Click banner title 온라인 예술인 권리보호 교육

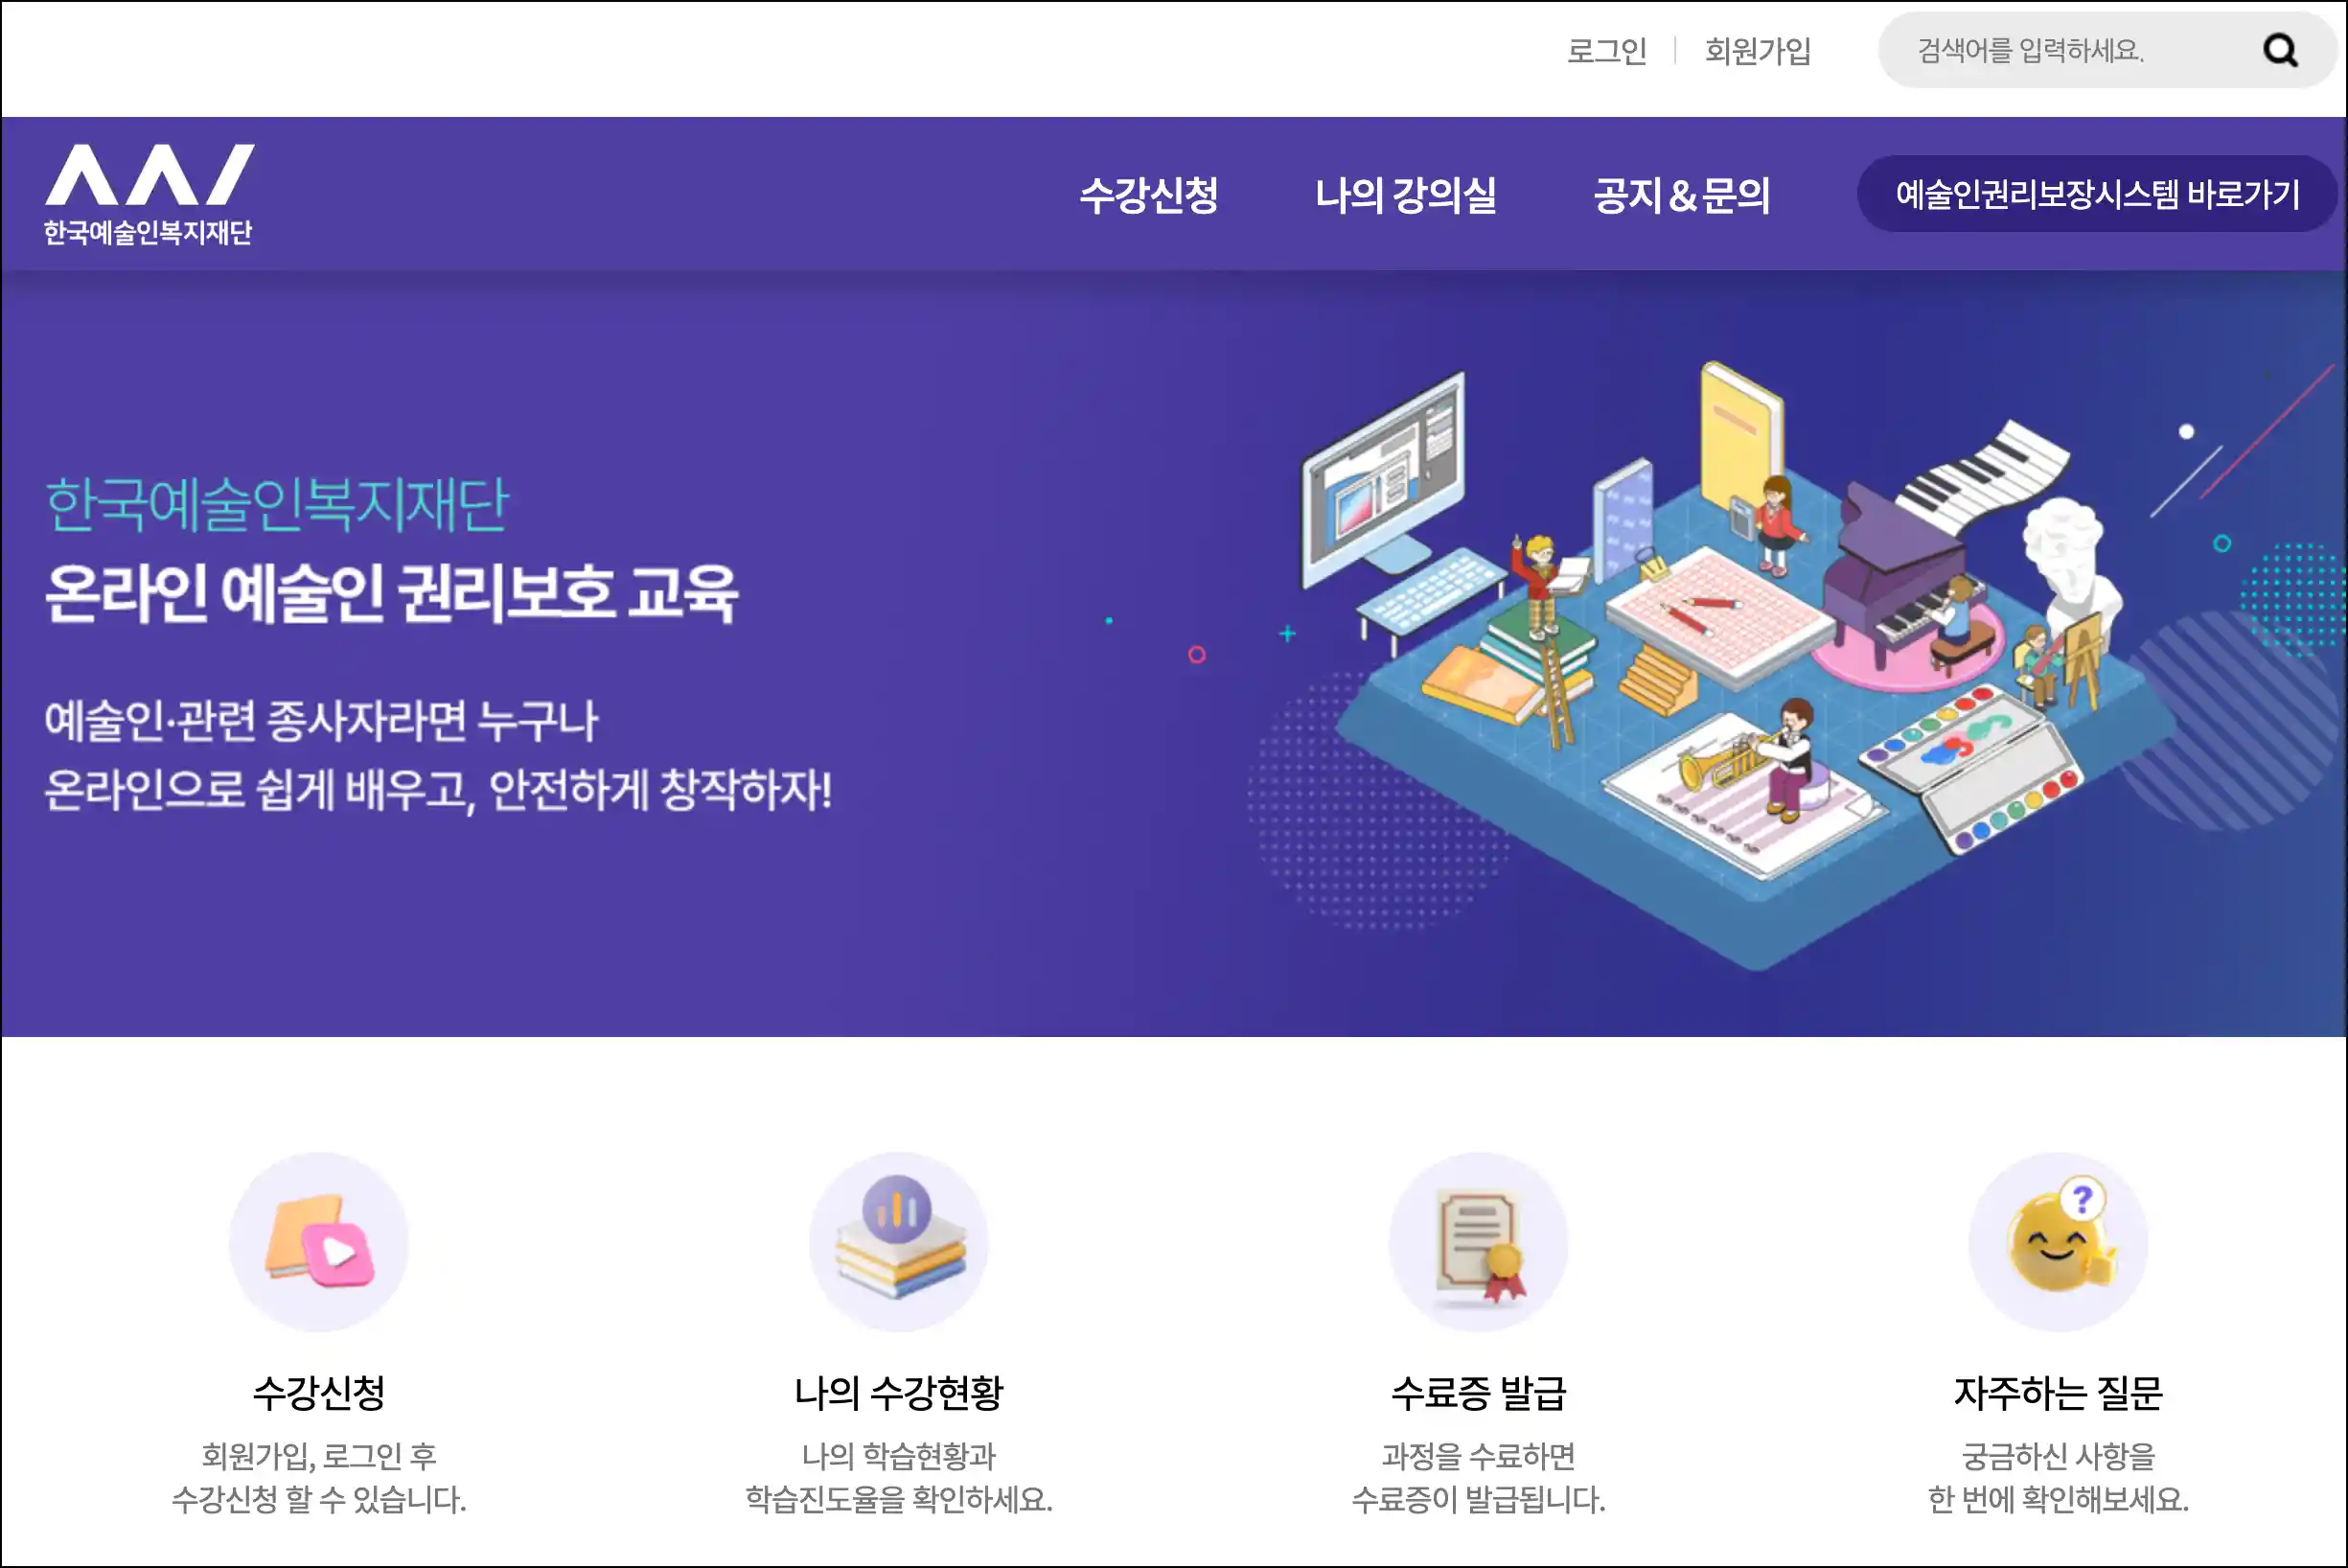tap(392, 593)
